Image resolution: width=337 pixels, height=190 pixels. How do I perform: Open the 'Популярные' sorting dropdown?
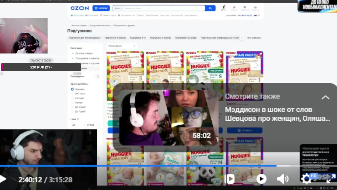click(x=122, y=46)
